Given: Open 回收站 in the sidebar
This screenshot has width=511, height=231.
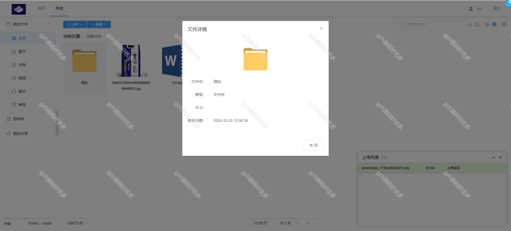Looking at the screenshot, I should pos(28,119).
